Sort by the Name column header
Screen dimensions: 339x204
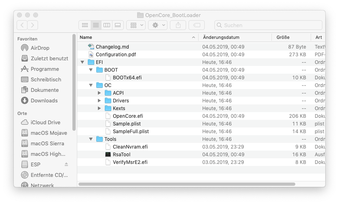138,37
